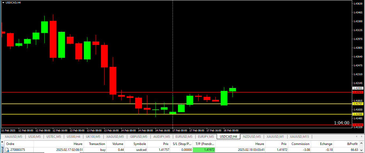Select the green T/P cell showing 1.41972

point(204,150)
